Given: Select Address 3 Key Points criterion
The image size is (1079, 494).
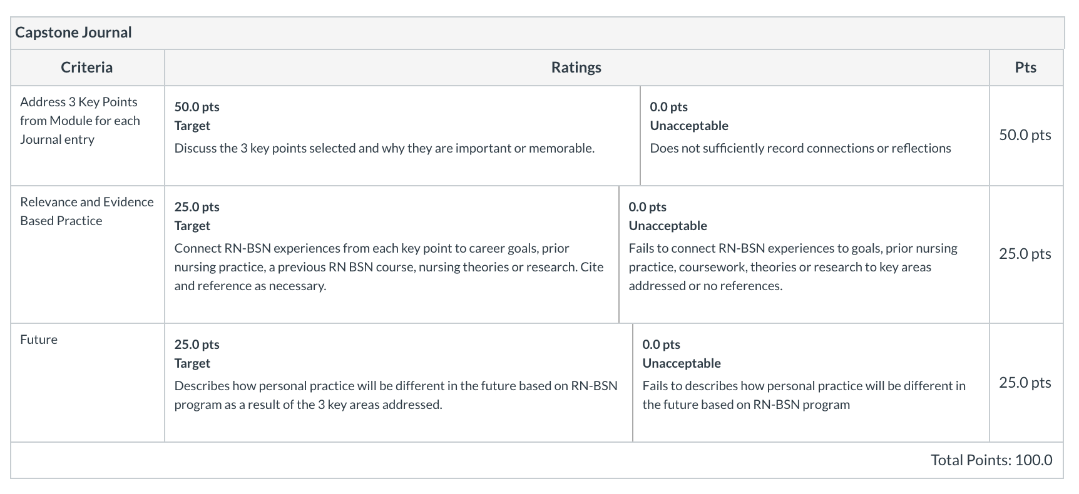Looking at the screenshot, I should pos(87,135).
